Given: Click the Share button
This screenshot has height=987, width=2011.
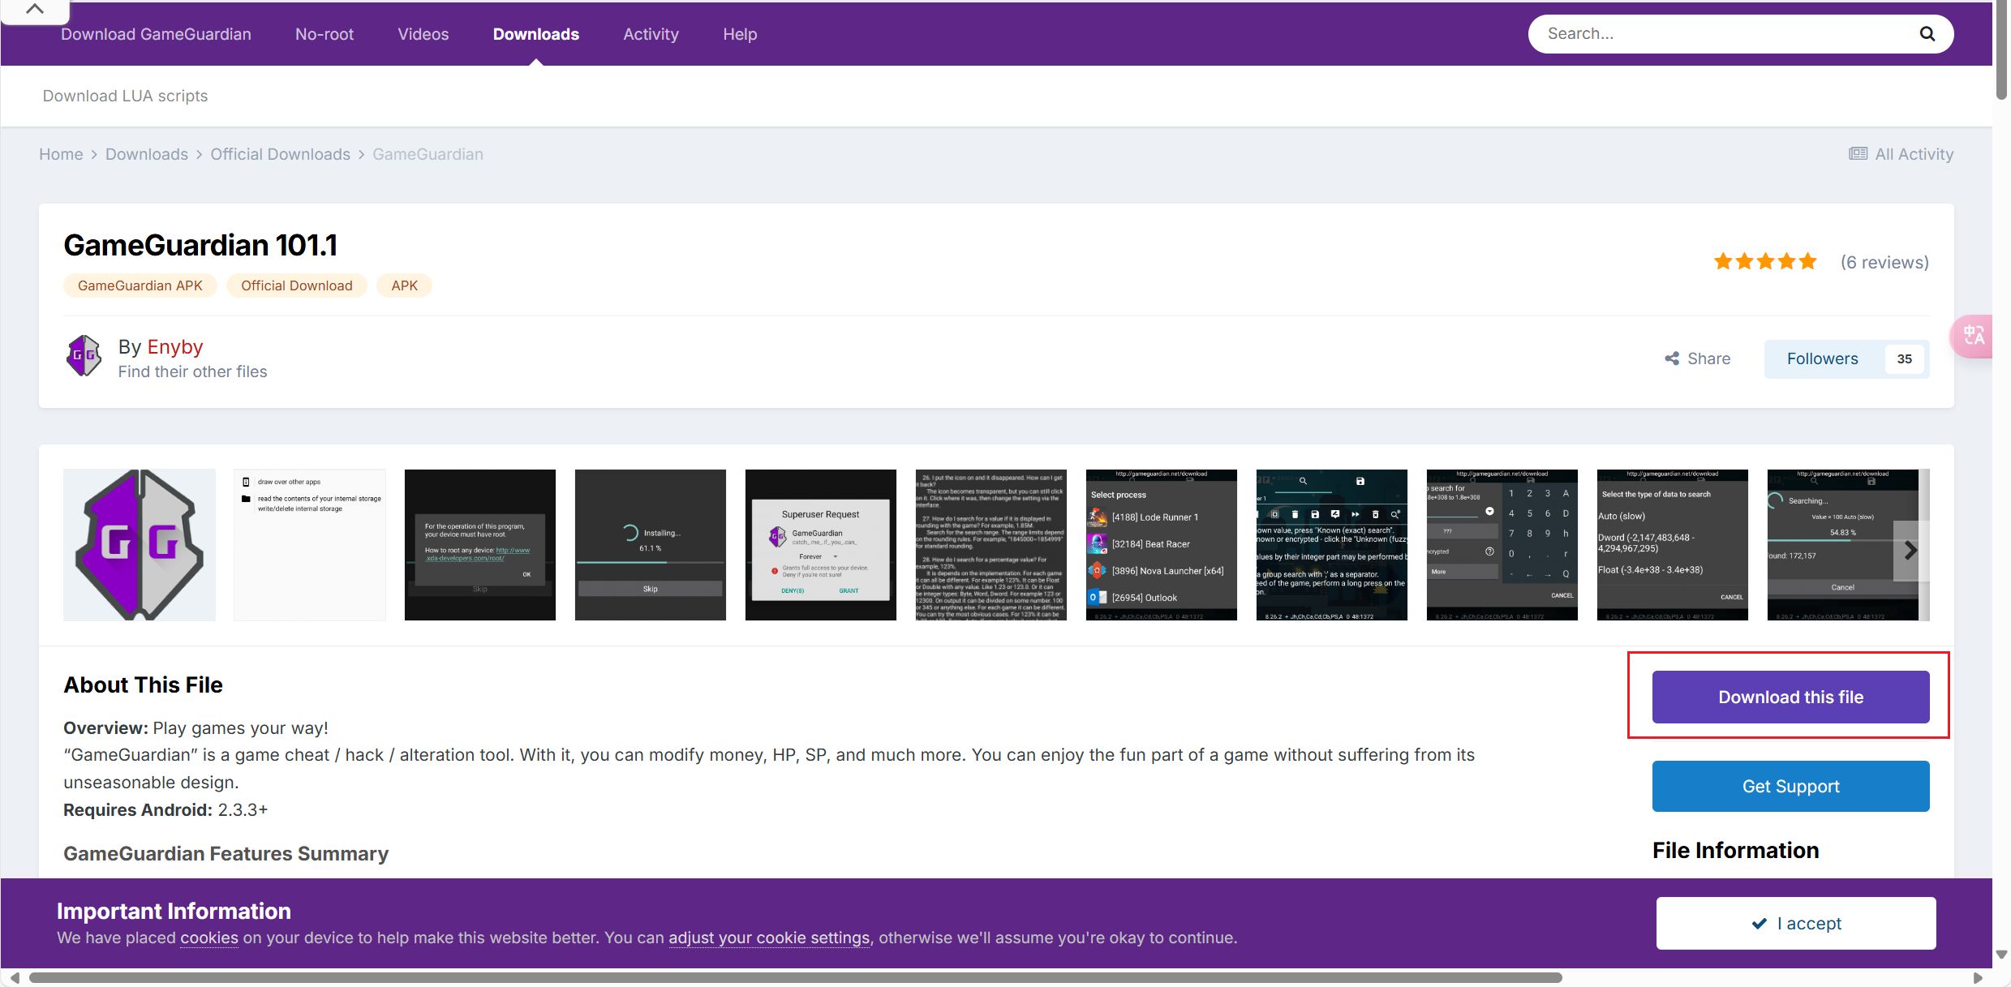Looking at the screenshot, I should [x=1698, y=358].
